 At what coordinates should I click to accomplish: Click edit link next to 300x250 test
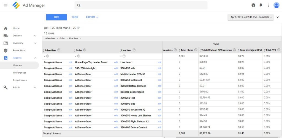(x=159, y=98)
